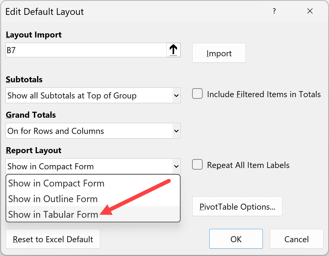This screenshot has height=256, width=329.
Task: Close the Edit Default Layout dialog
Action: tap(310, 11)
